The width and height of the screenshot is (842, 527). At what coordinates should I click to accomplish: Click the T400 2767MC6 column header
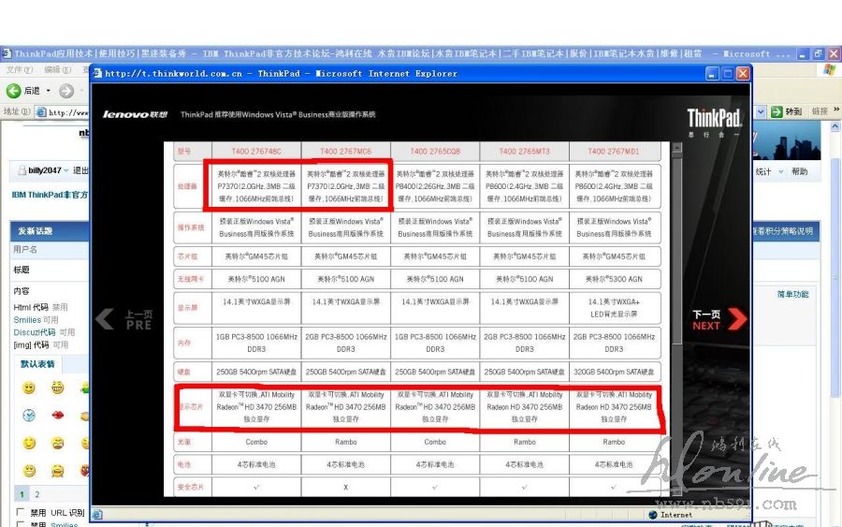(345, 151)
